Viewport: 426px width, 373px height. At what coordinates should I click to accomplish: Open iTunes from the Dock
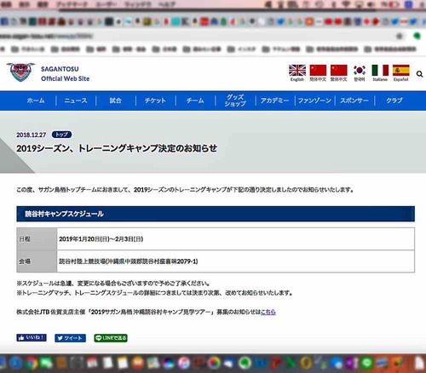tap(184, 363)
